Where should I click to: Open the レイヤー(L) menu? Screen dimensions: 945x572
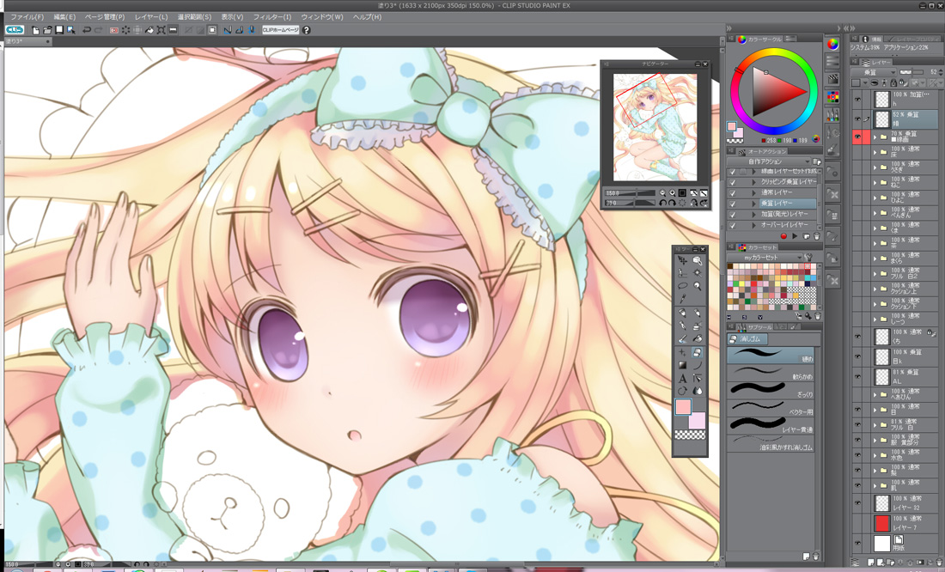click(151, 17)
